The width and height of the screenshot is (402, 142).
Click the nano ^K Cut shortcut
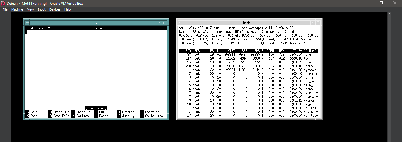(99, 112)
